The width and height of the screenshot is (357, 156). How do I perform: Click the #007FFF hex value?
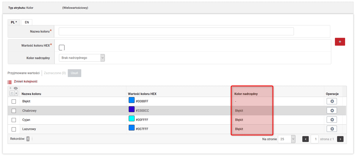142,129
